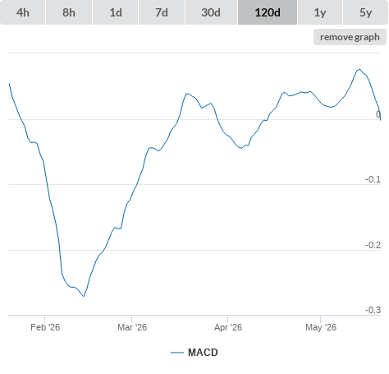Click the active 120d tab
Viewport: 389px width, 374px height.
pos(268,12)
